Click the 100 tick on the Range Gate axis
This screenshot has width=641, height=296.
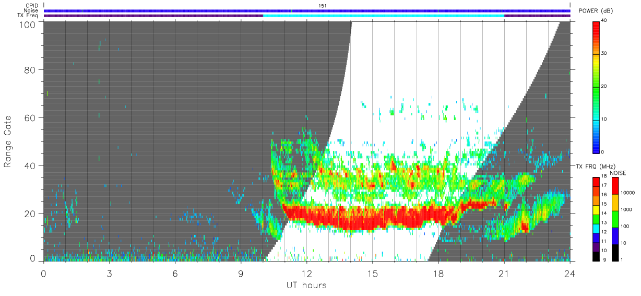(28, 24)
